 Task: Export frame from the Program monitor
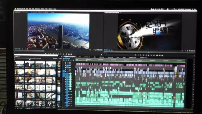point(162,55)
